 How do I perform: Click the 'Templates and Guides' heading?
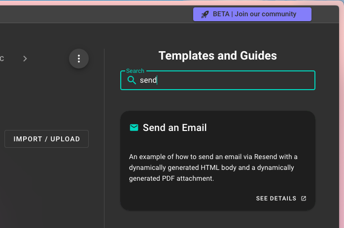[x=218, y=56]
